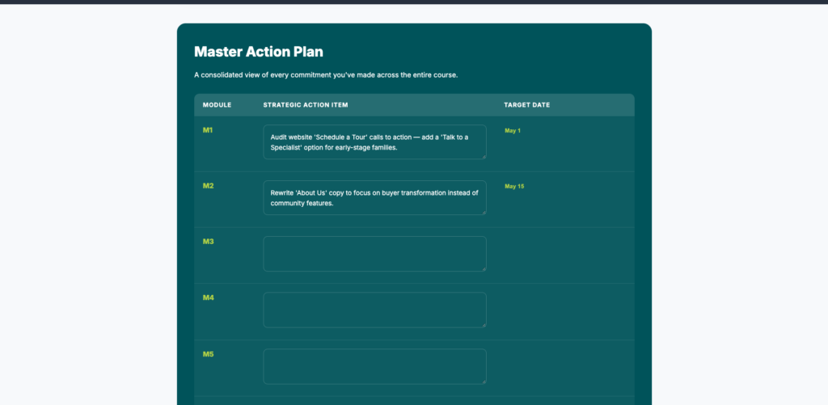Screen dimensions: 828x405
Task: Click the M1 module label
Action: (x=208, y=130)
